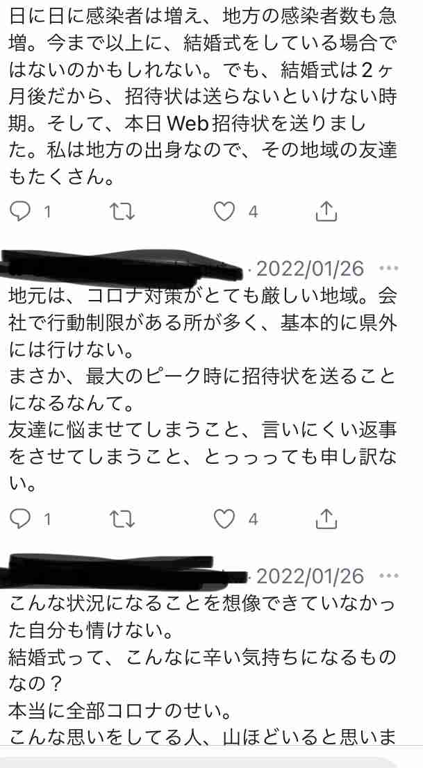Screen dimensions: 423x768
Task: View reply count on first tweet
Action: 47,212
